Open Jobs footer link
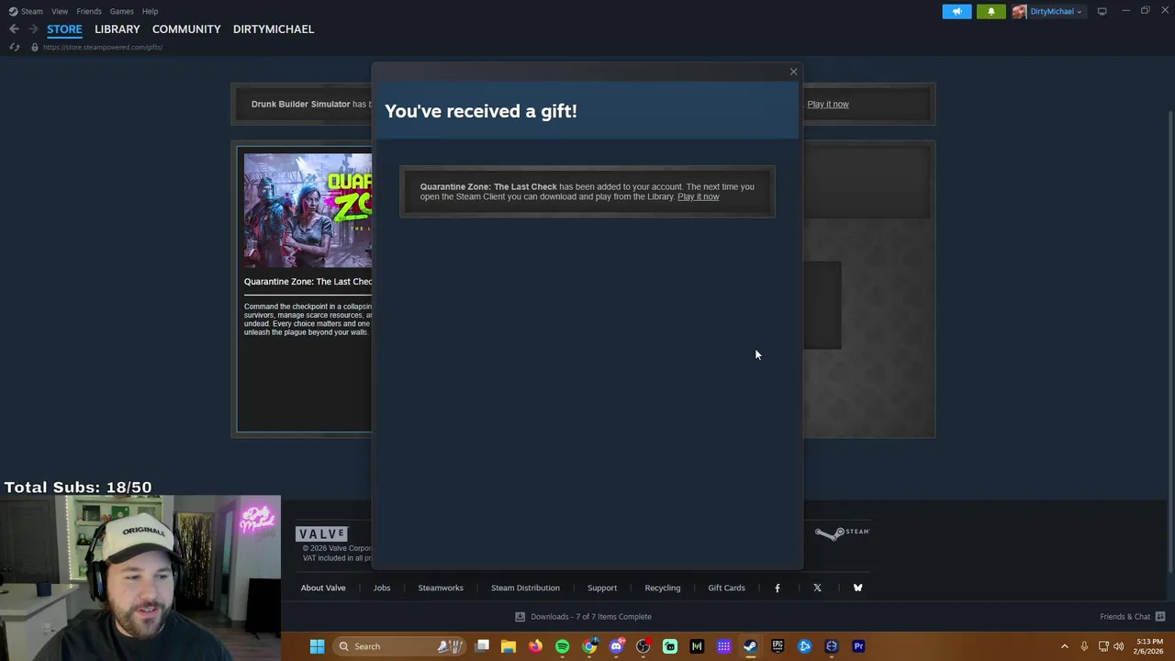The width and height of the screenshot is (1175, 661). pos(382,588)
